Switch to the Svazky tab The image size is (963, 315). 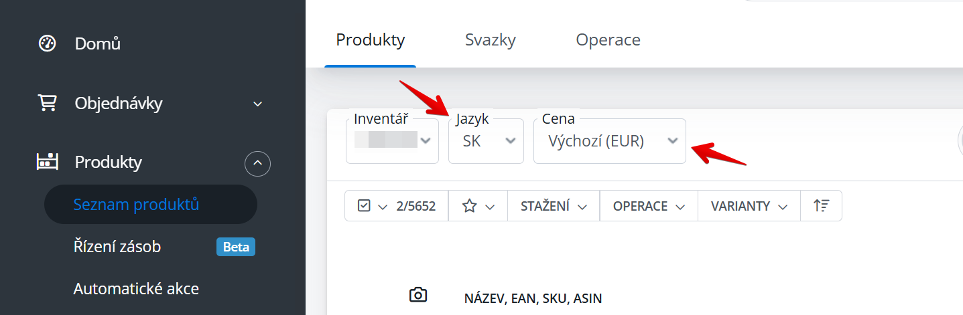(x=491, y=40)
